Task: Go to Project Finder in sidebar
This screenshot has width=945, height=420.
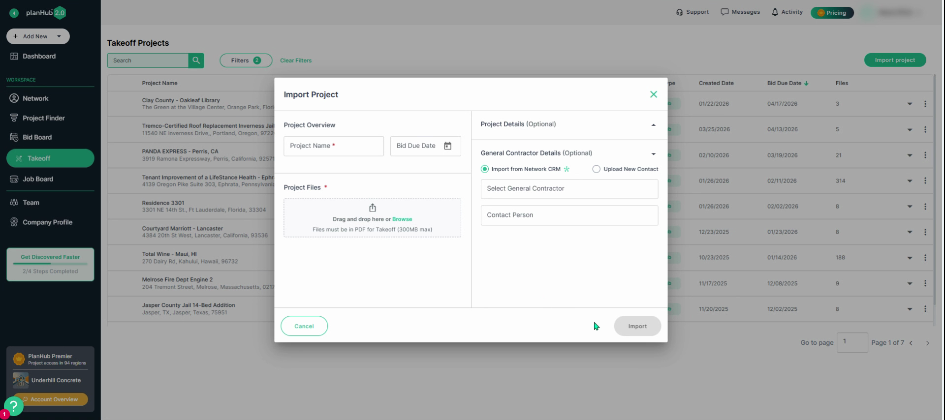Action: pos(43,118)
